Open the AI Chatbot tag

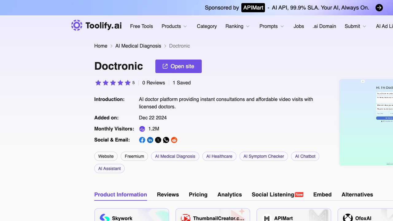click(x=305, y=156)
